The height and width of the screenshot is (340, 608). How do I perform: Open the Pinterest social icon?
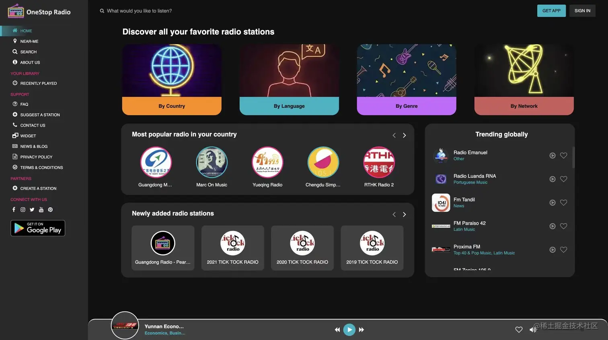pos(50,209)
